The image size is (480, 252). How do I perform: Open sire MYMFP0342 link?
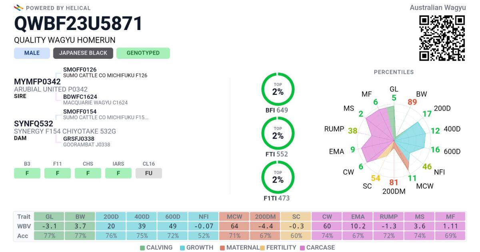37,82
